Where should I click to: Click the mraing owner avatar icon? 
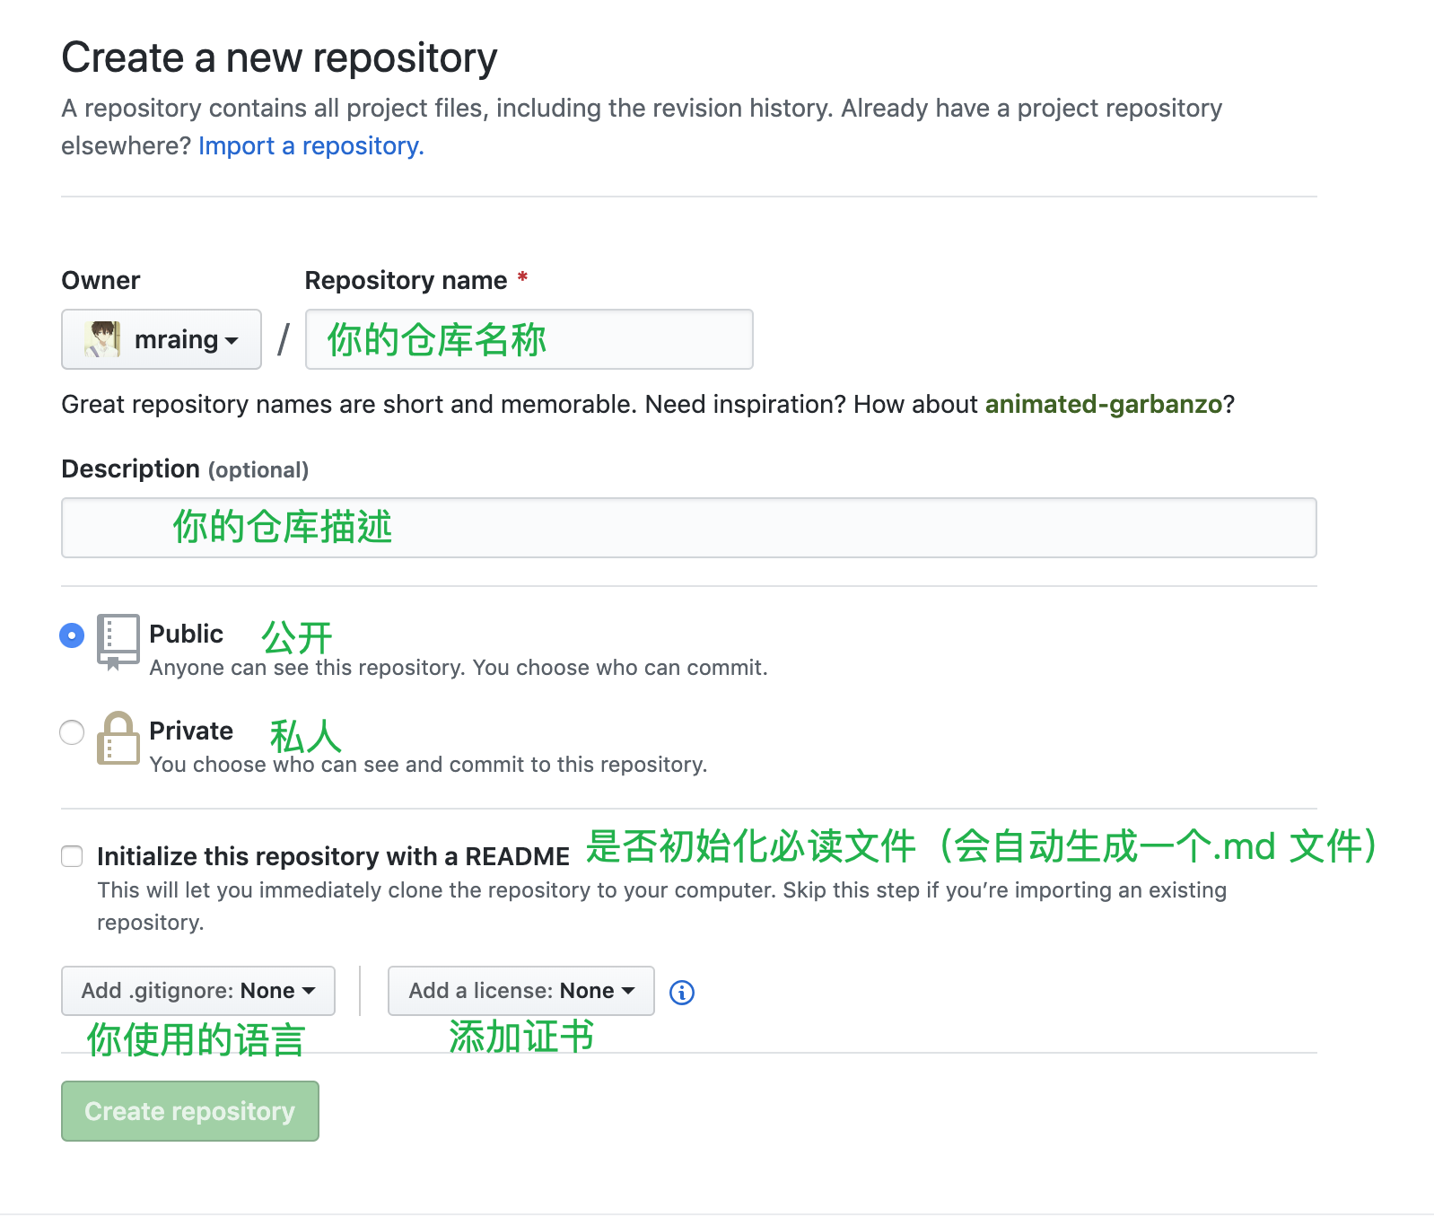[102, 339]
